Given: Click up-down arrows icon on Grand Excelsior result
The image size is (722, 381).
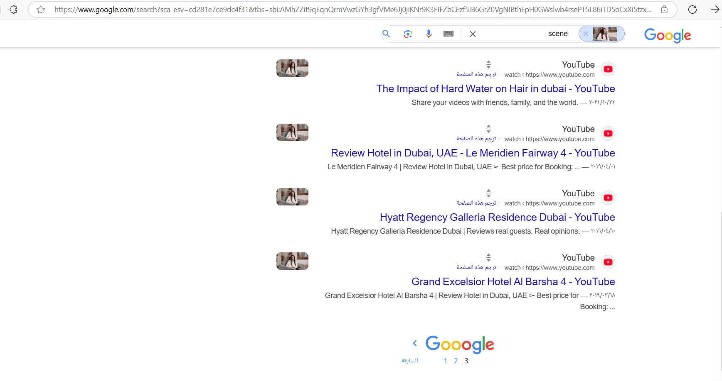Looking at the screenshot, I should pos(489,257).
